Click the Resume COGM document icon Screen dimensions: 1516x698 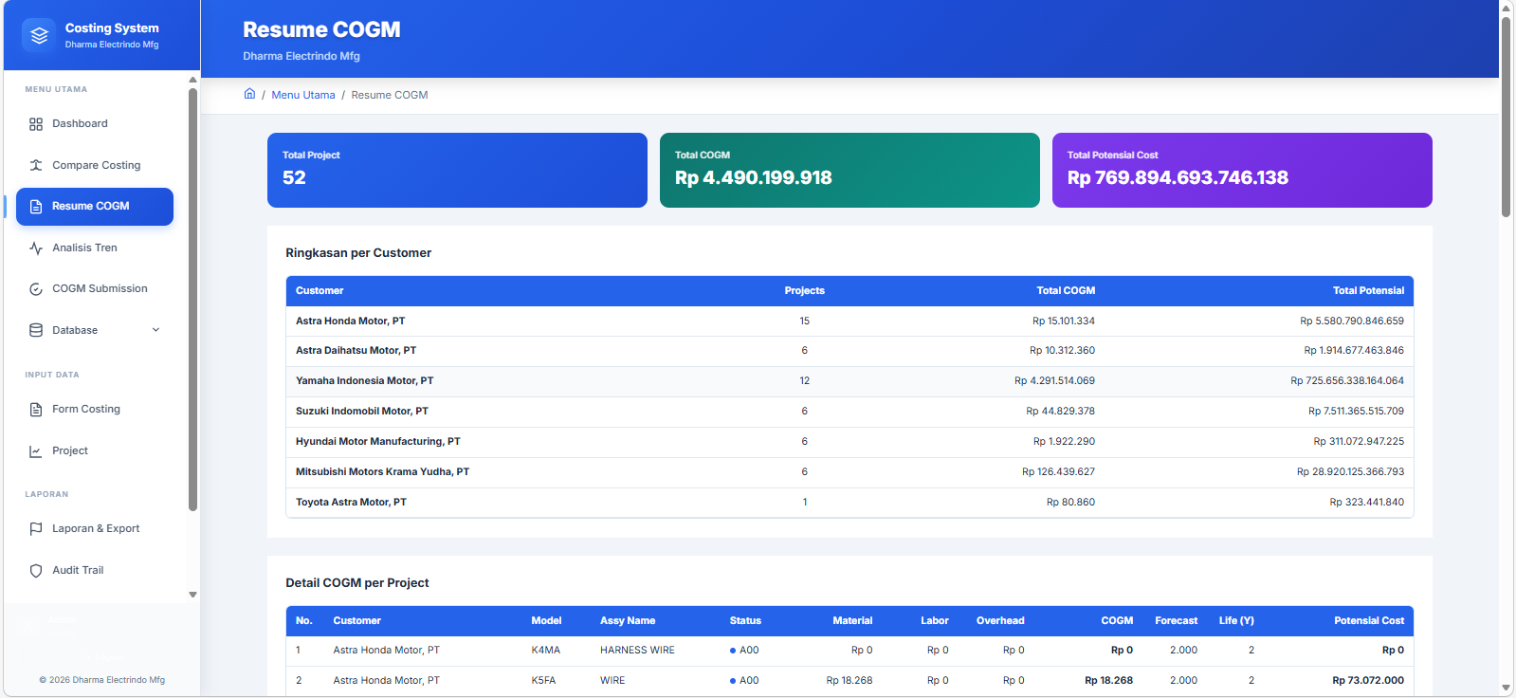pyautogui.click(x=36, y=207)
